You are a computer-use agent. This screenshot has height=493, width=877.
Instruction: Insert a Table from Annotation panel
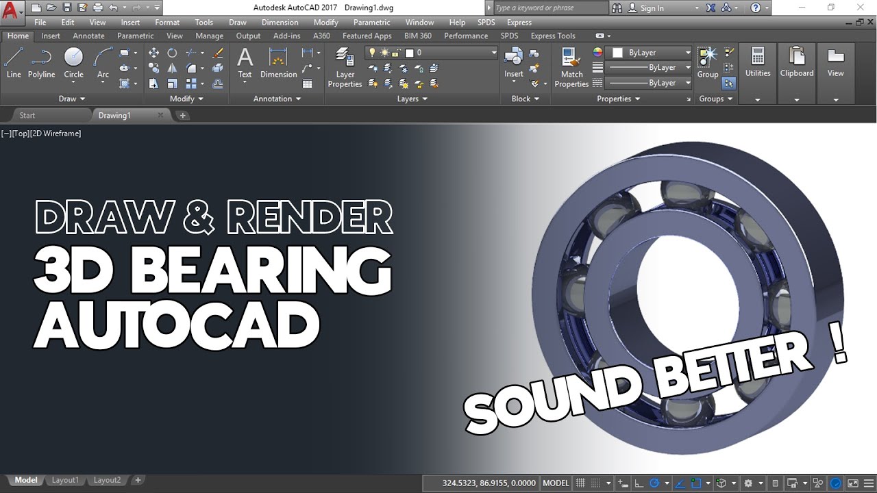click(308, 84)
